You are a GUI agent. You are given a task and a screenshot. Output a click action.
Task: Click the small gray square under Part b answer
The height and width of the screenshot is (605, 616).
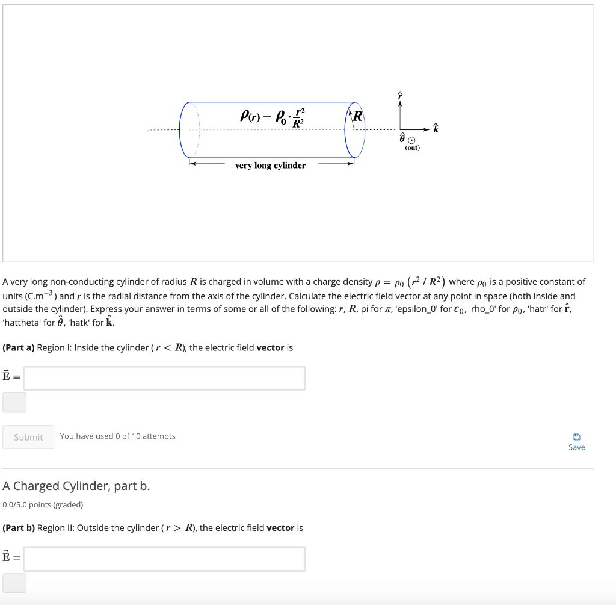pos(14,583)
